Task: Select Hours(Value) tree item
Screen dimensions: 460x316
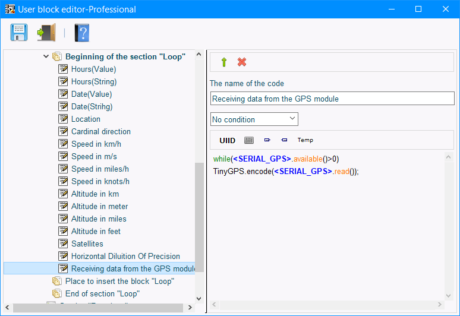Action: click(x=93, y=69)
